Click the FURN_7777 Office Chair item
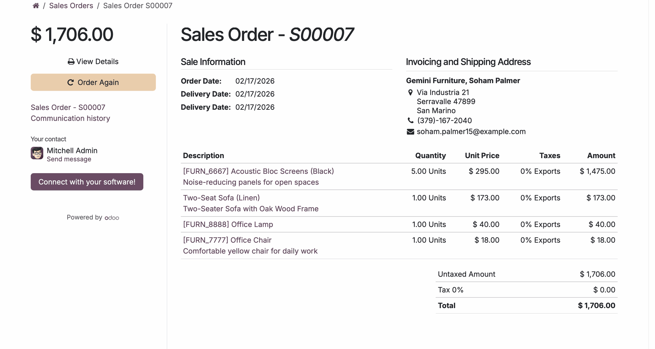 pyautogui.click(x=227, y=240)
